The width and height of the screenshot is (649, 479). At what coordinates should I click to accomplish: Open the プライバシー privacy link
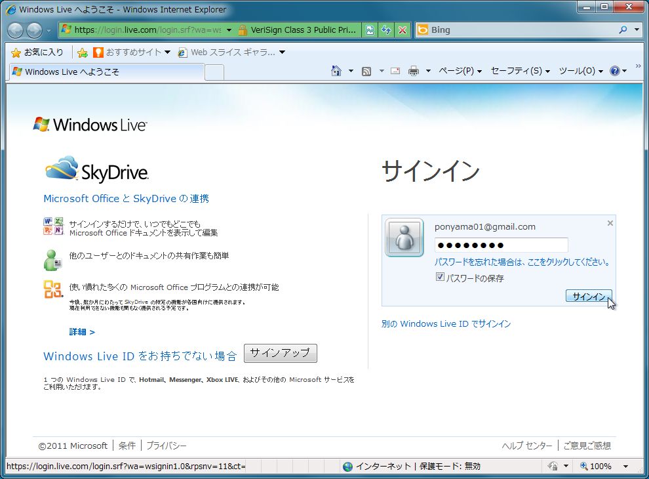coord(167,446)
